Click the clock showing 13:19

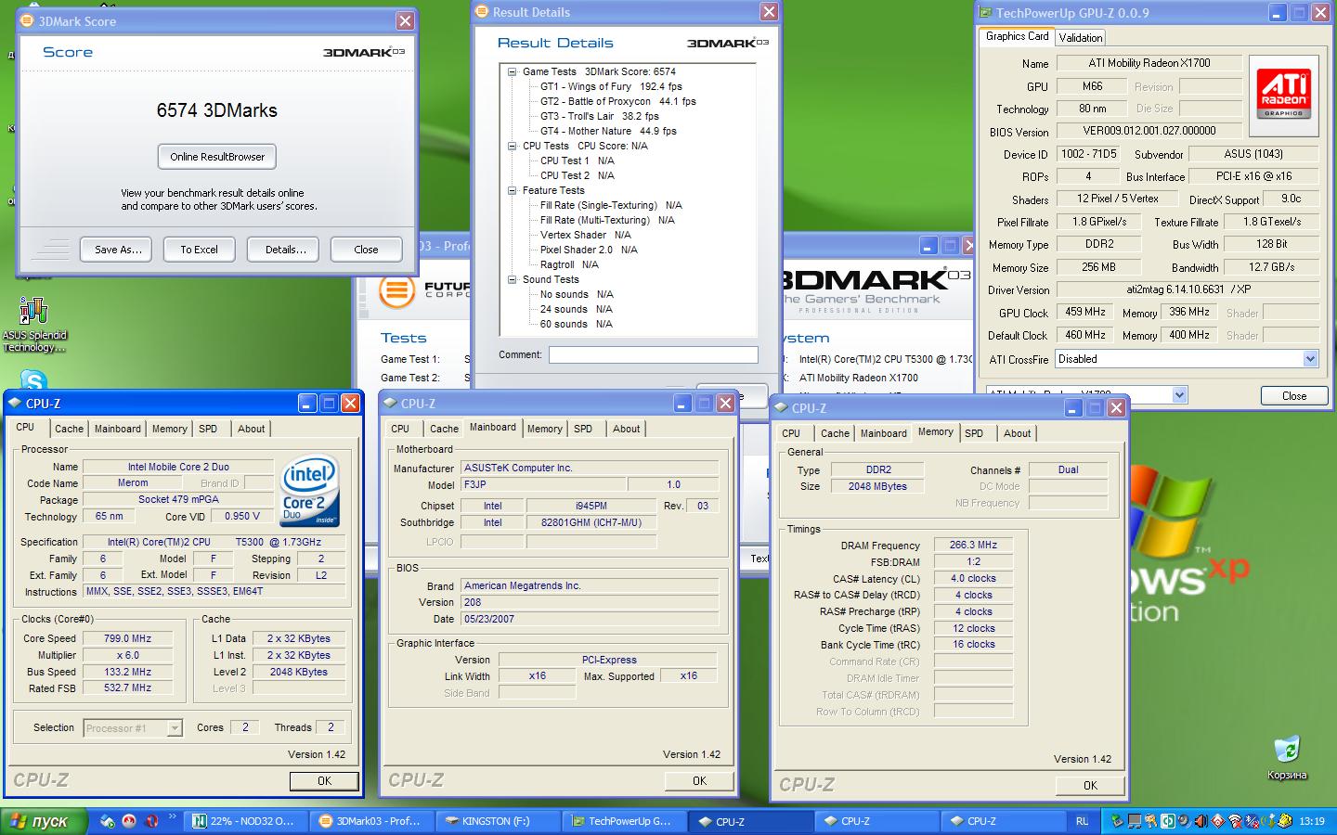click(1312, 821)
